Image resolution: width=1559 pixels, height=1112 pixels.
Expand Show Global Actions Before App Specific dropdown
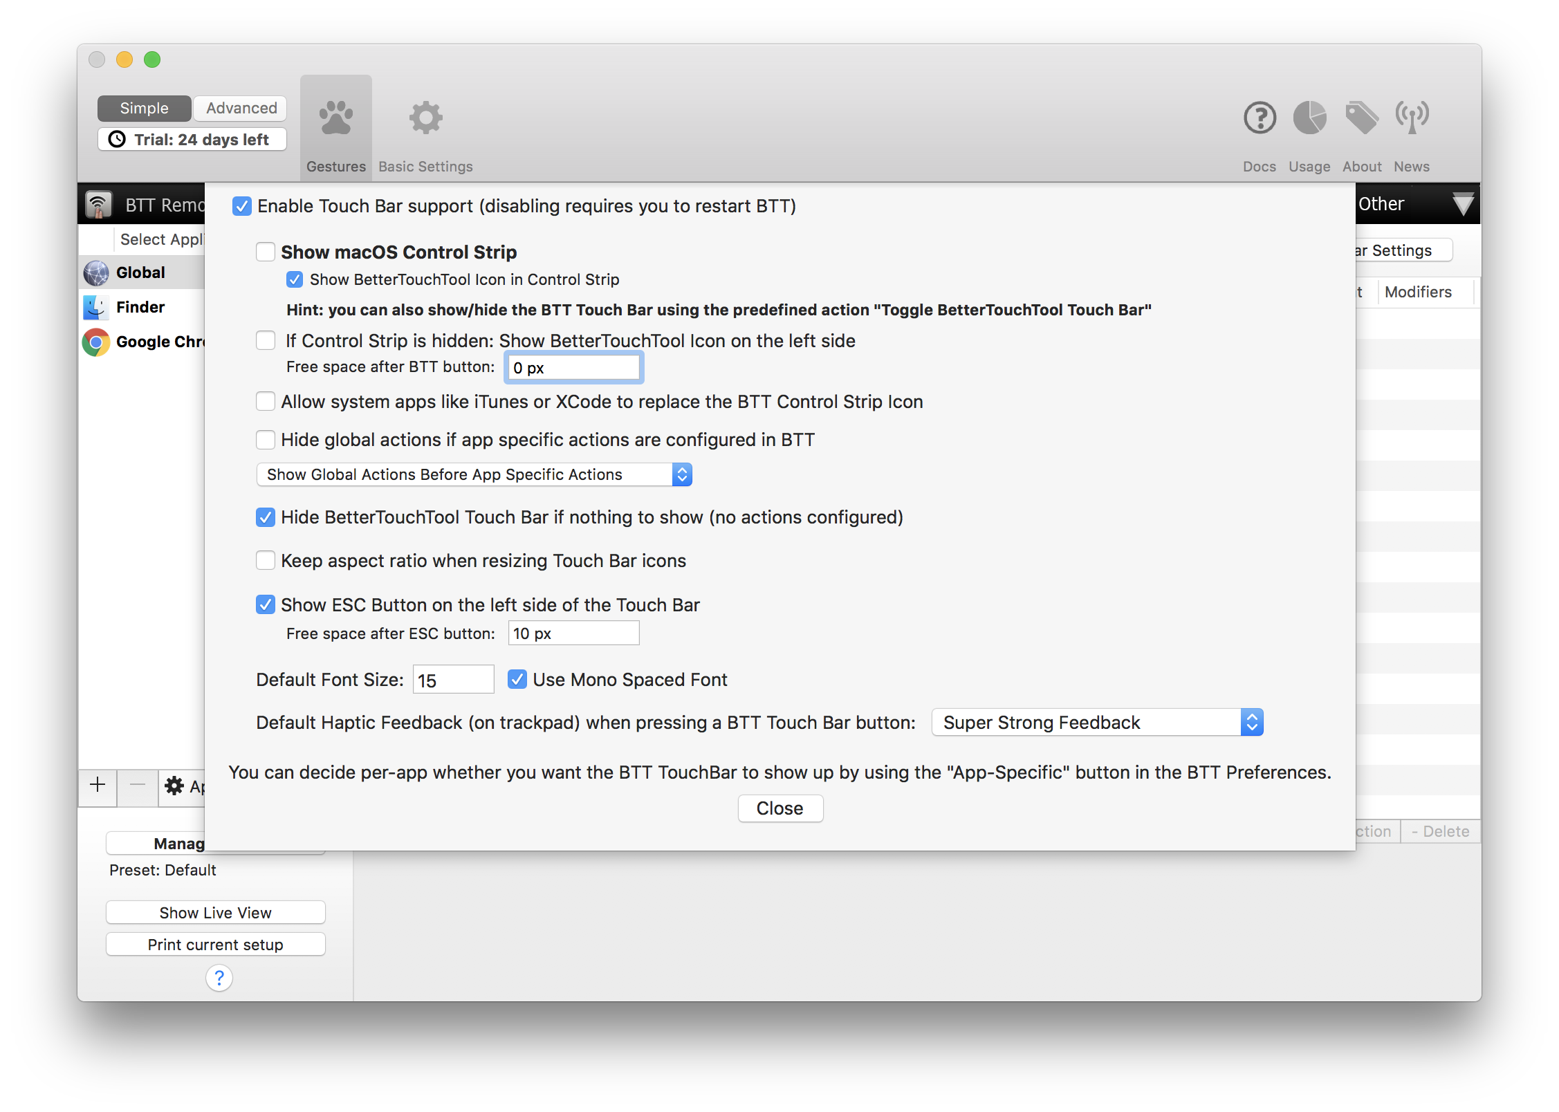coord(681,474)
